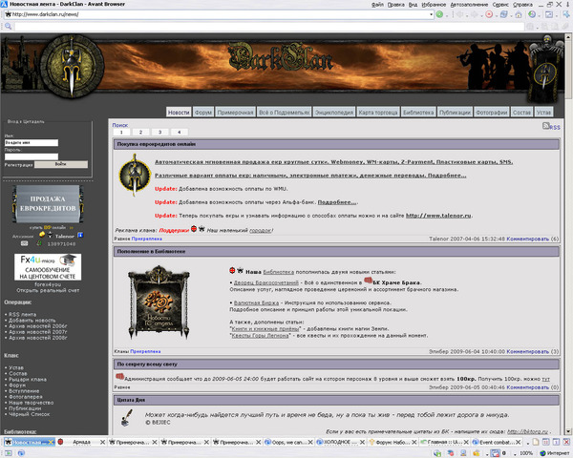Screen dimensions: 573x458
Task: Click the Продажа Еврокредитов banner
Action: pos(48,204)
